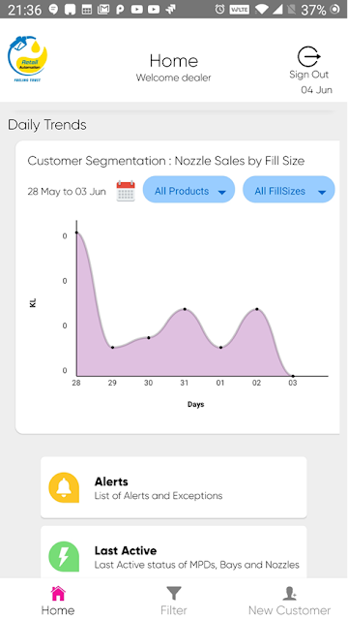The image size is (348, 620).
Task: Click the 28 May to 03 Jun date range
Action: tap(67, 192)
